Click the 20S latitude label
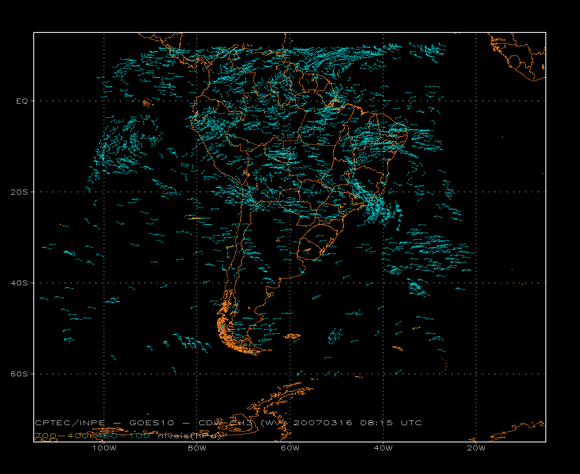Screen dimensions: 580x474 click(19, 192)
